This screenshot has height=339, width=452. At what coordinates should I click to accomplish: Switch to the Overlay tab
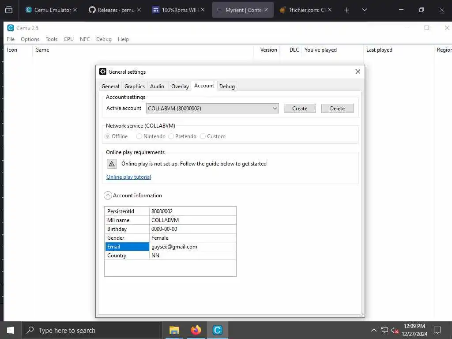point(180,87)
